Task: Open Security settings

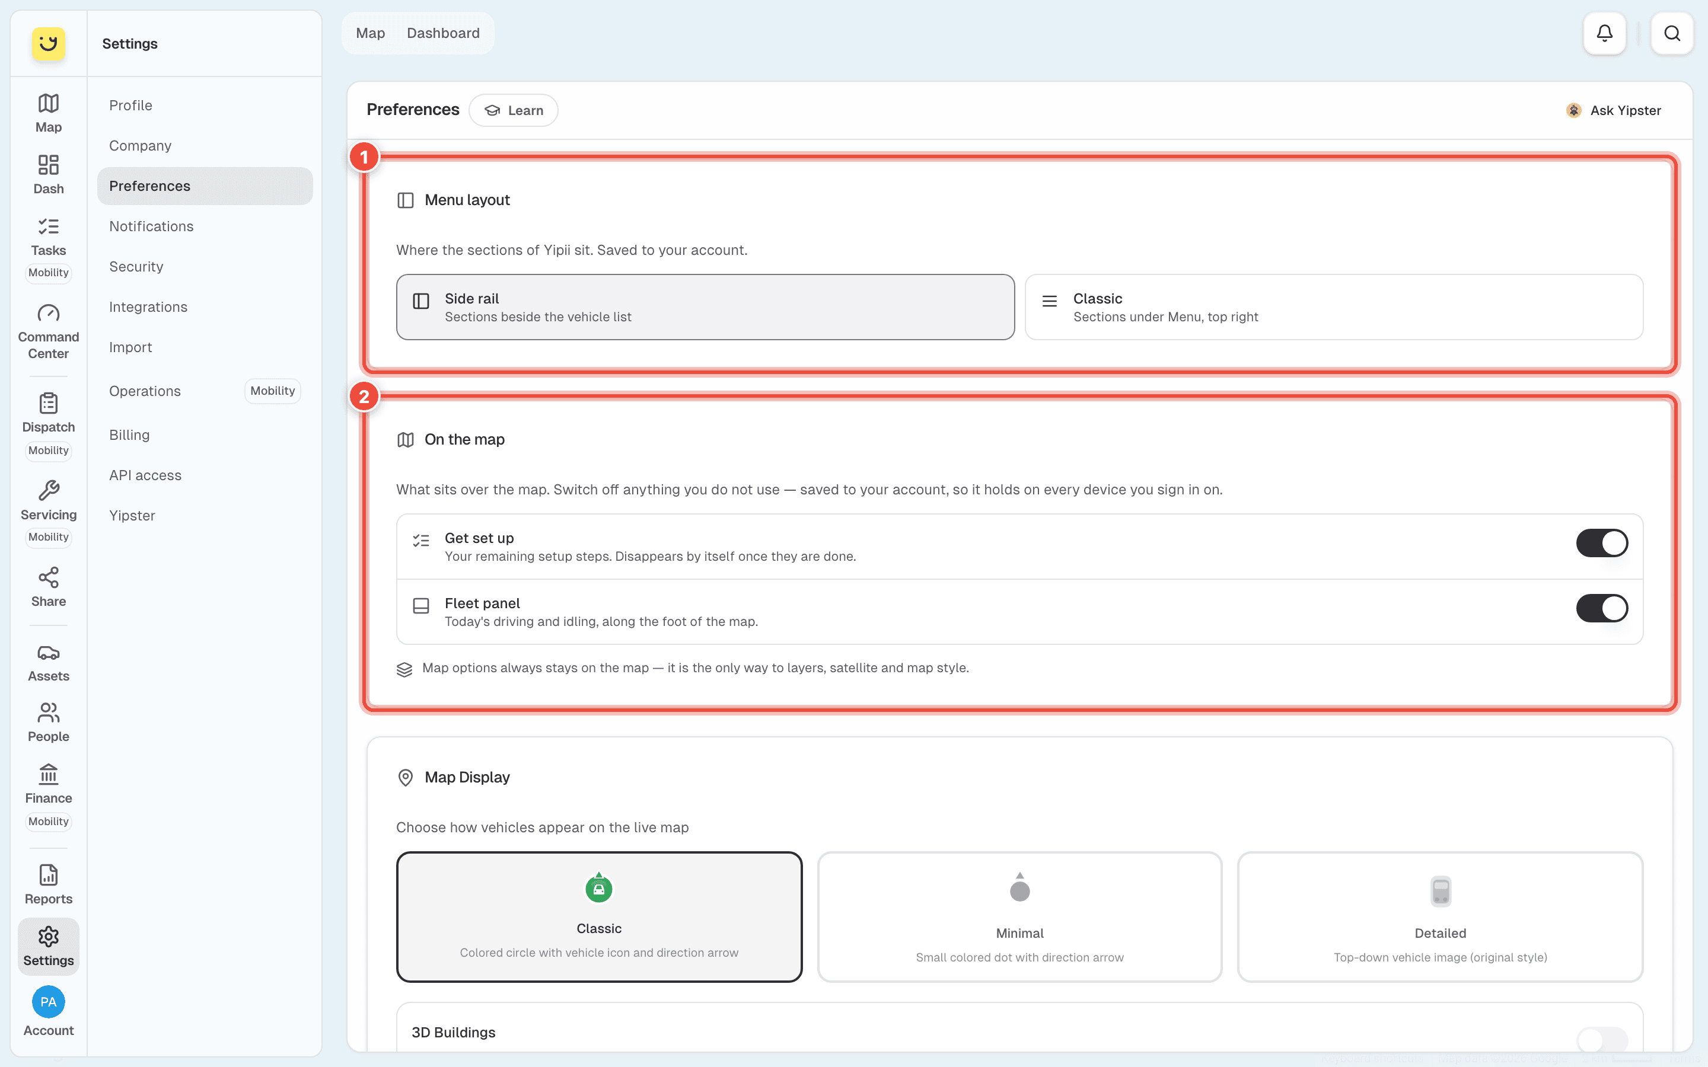Action: [x=205, y=266]
